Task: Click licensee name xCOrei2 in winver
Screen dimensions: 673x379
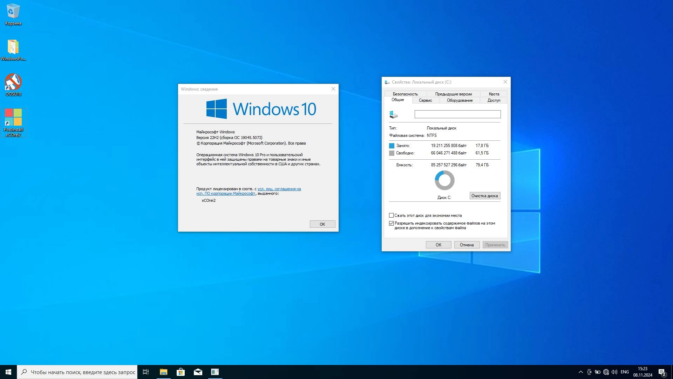Action: pos(209,200)
